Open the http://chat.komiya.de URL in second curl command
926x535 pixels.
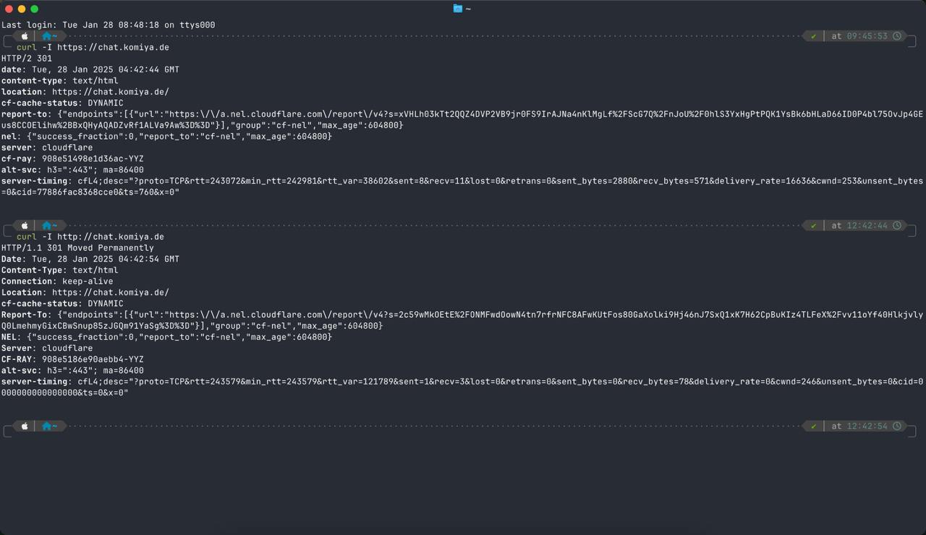(111, 237)
